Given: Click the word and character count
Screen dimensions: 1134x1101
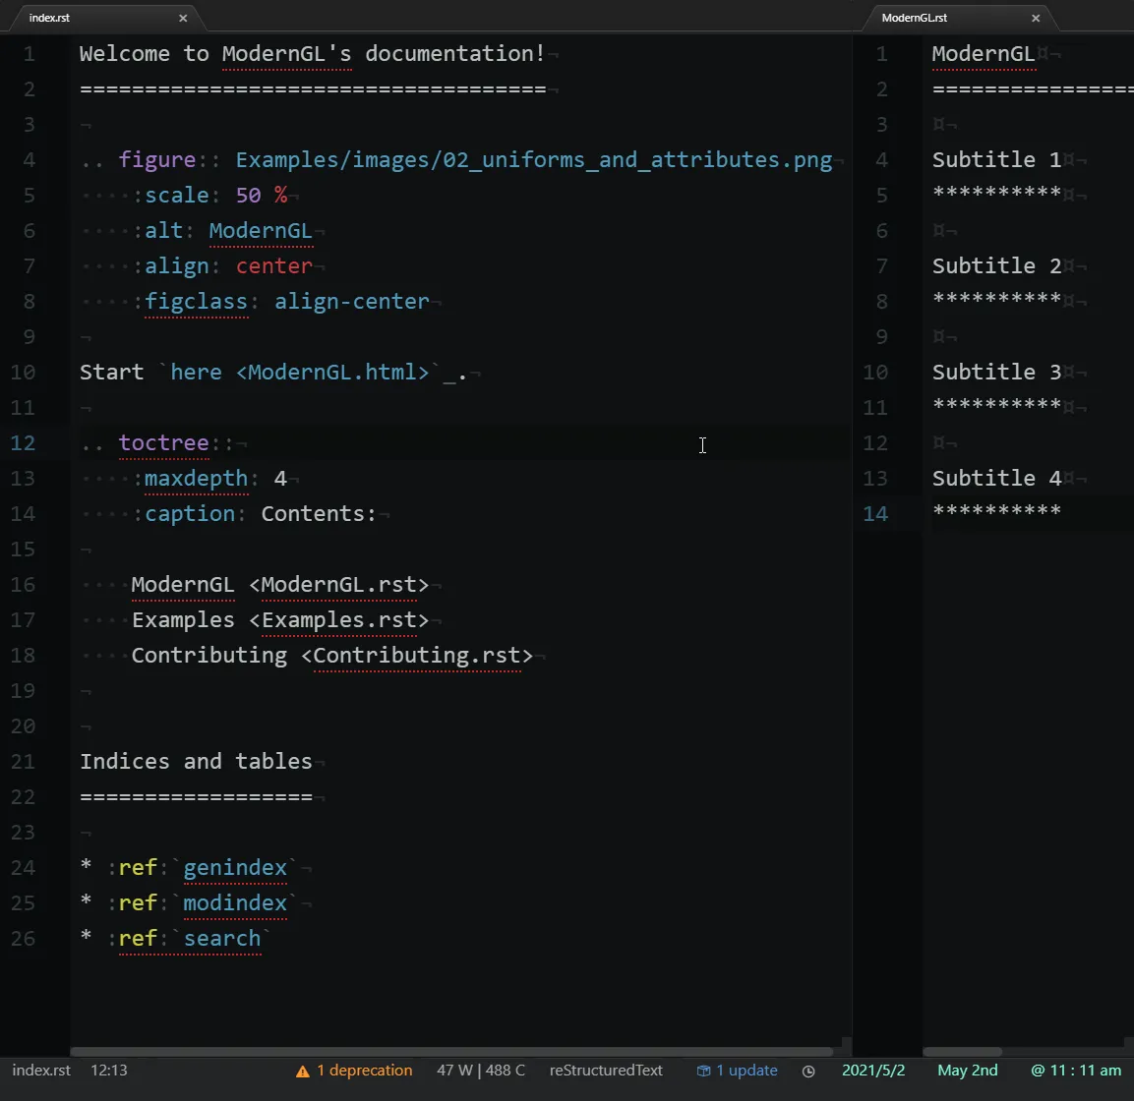Looking at the screenshot, I should (481, 1071).
